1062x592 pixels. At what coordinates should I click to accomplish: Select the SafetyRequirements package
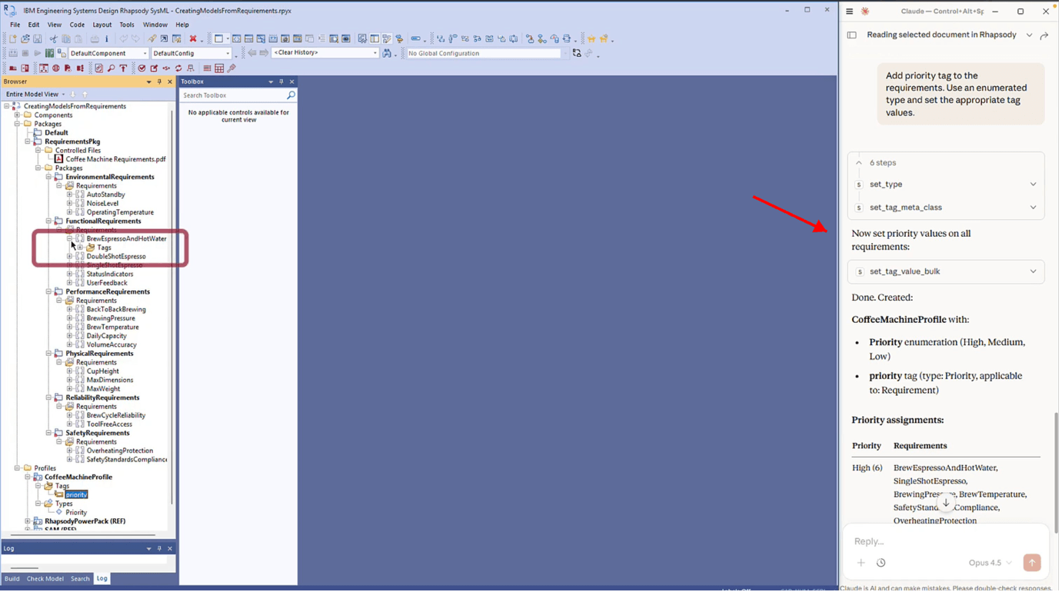click(98, 434)
